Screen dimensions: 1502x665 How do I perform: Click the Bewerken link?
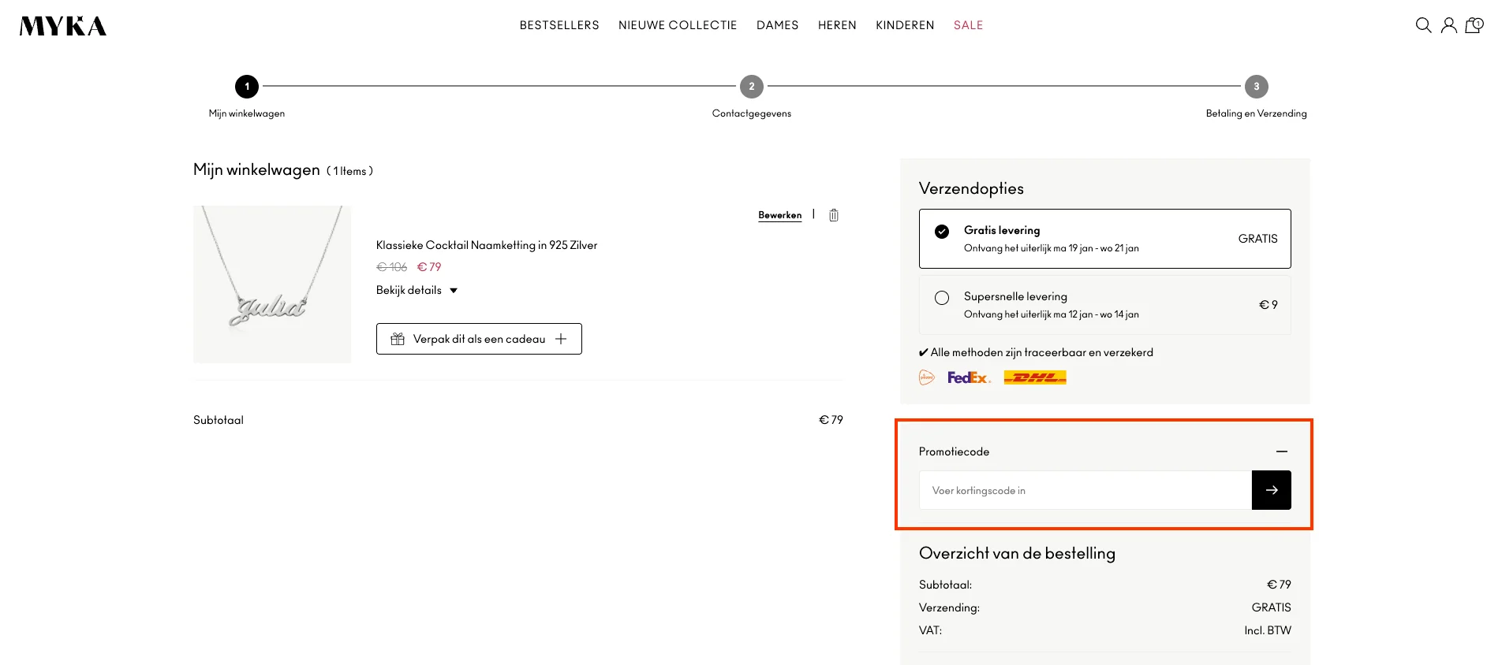779,215
